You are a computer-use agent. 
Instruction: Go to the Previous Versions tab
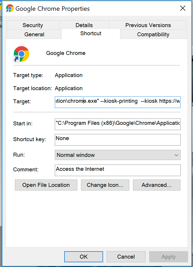click(148, 25)
